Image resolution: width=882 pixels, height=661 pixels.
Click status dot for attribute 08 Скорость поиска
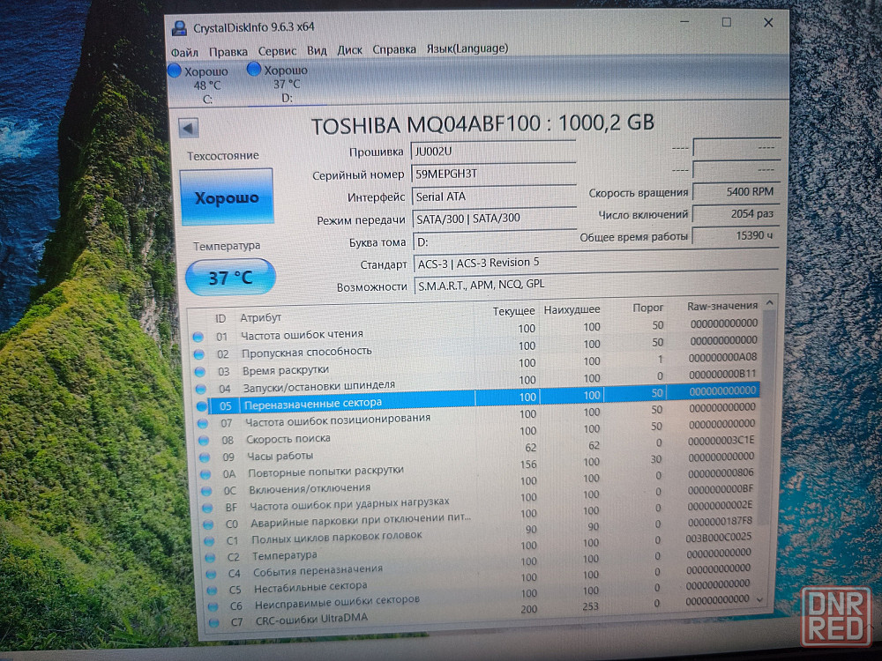tap(204, 440)
